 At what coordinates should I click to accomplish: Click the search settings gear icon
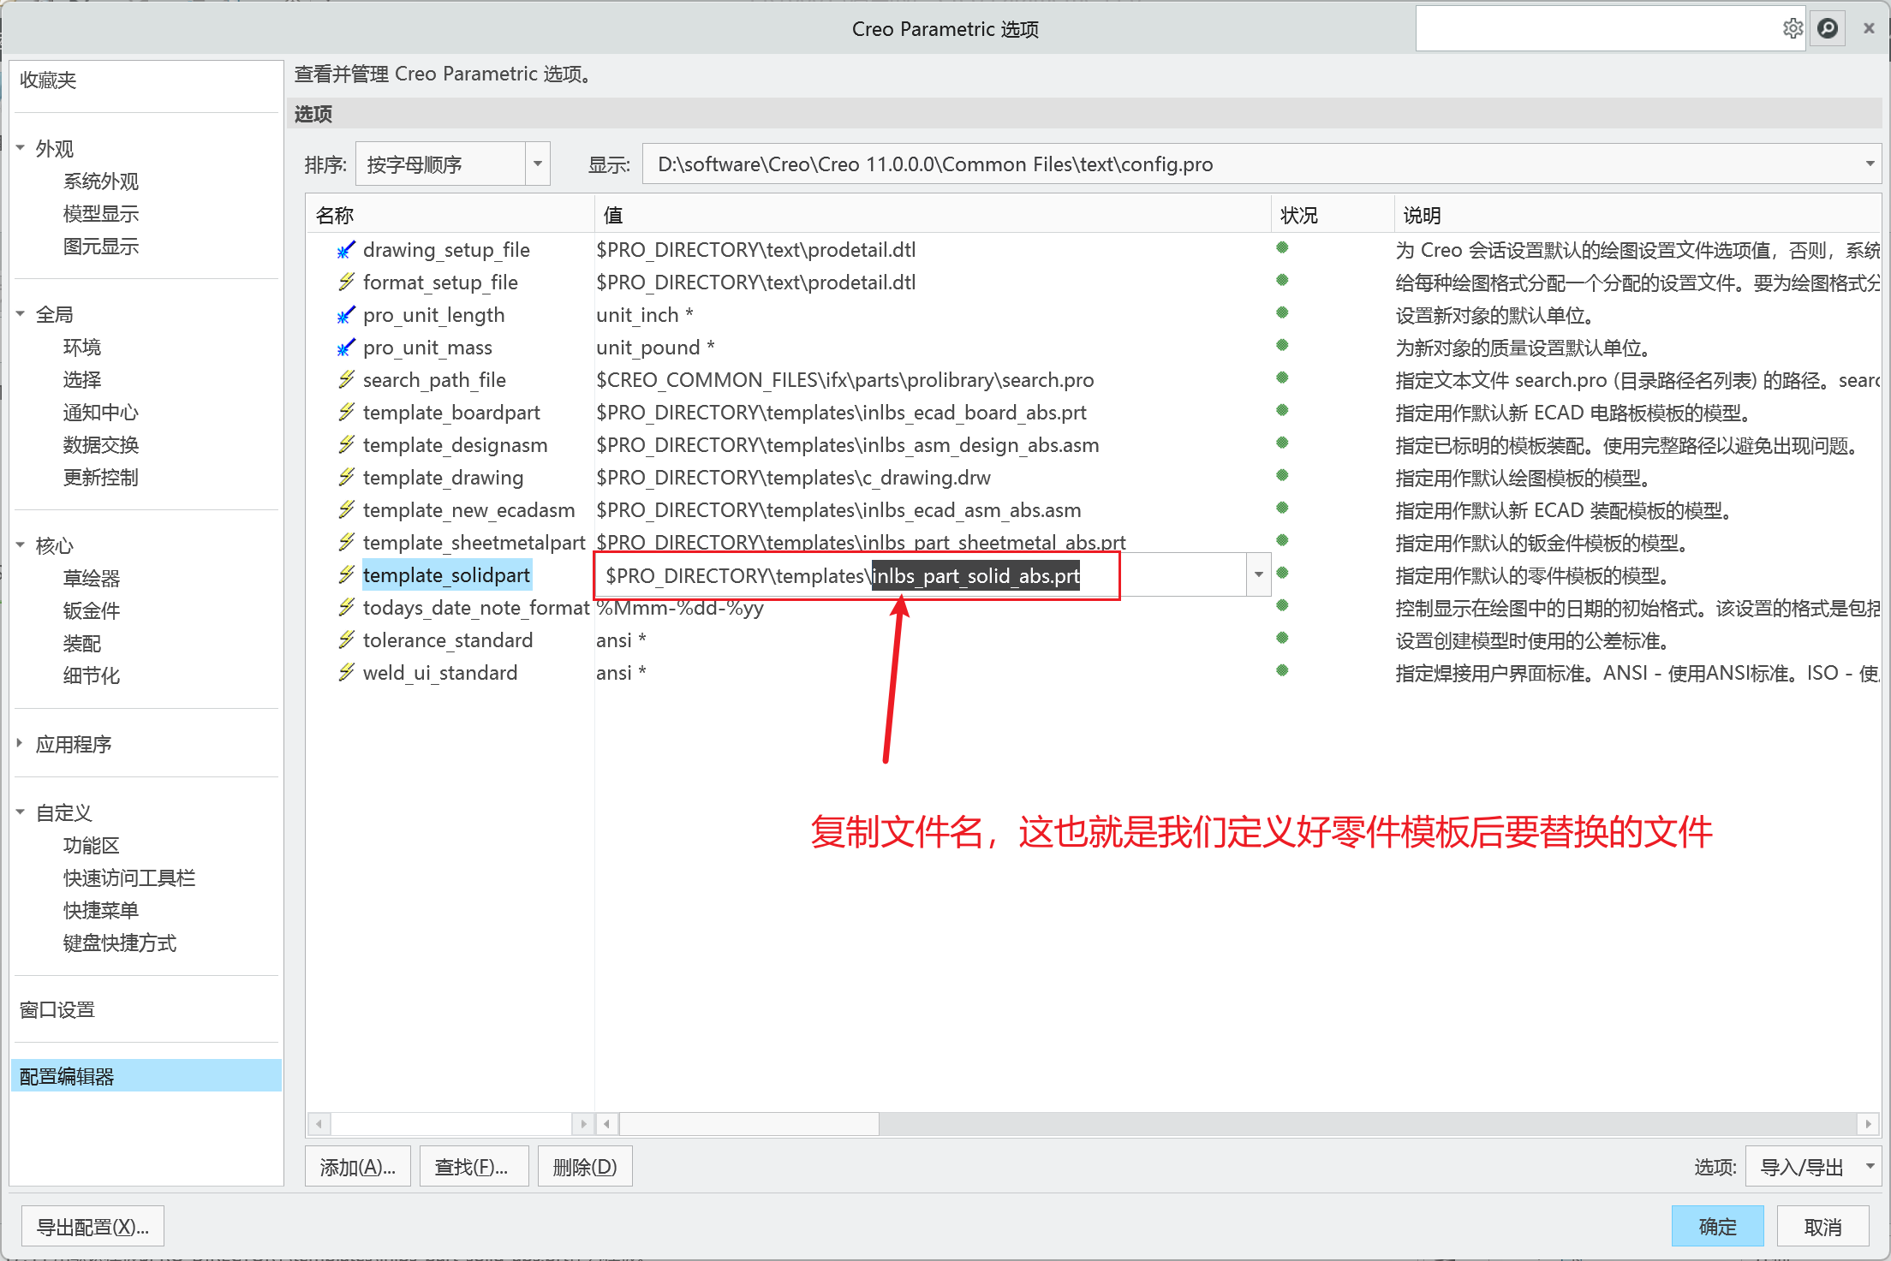(x=1792, y=28)
